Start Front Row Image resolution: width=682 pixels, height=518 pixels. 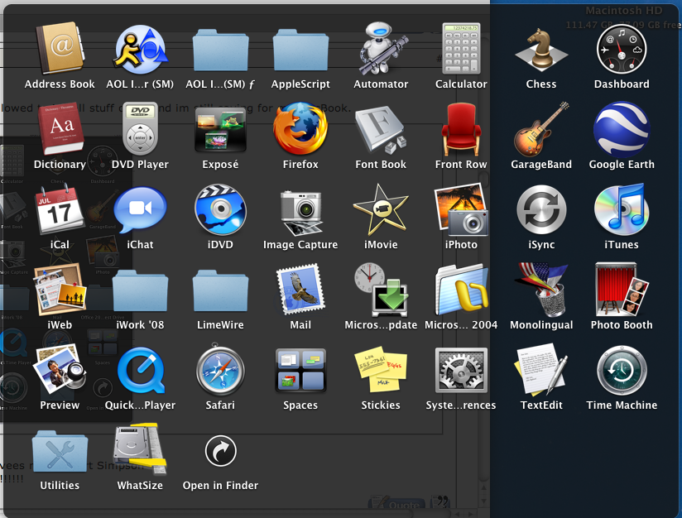click(x=461, y=129)
